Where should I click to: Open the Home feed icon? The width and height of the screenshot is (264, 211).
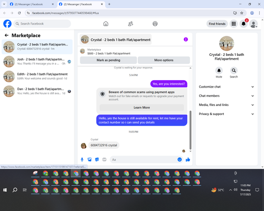(106, 24)
